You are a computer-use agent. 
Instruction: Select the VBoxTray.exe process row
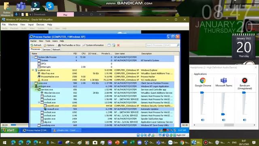tap(102, 73)
